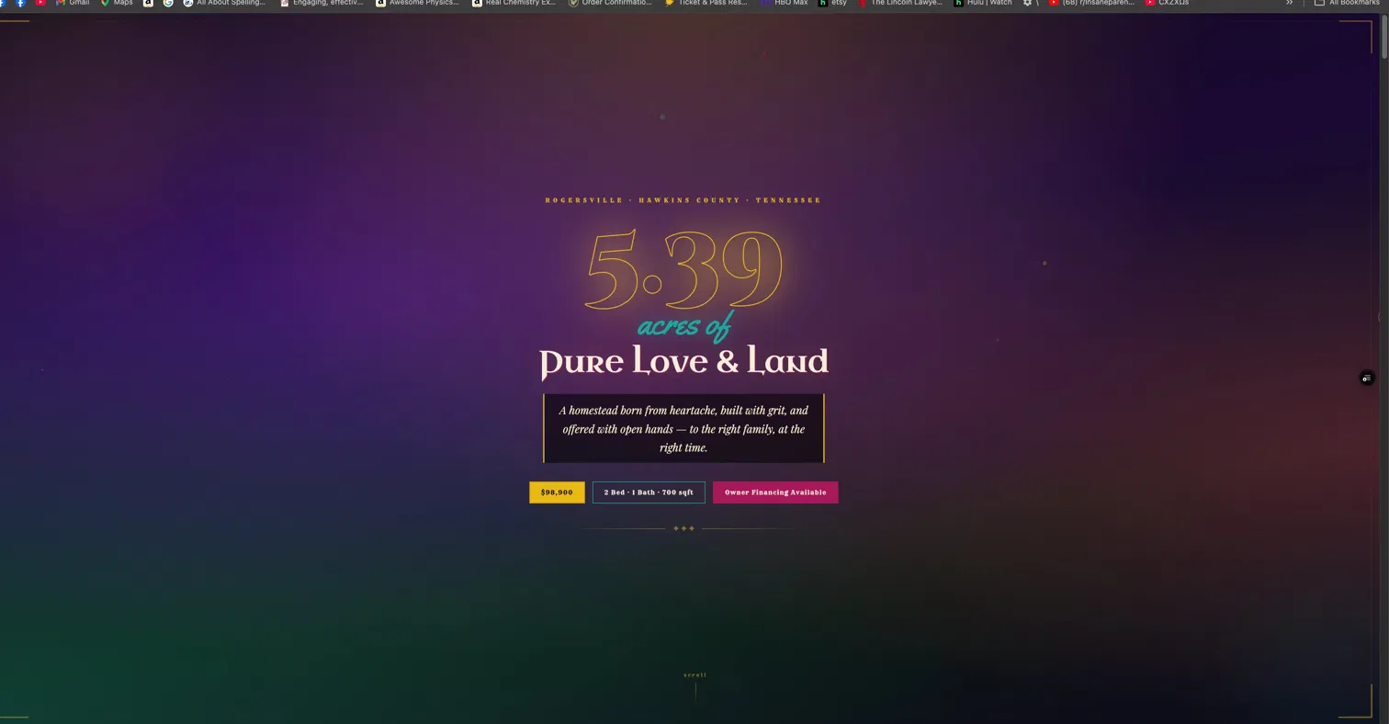Screen dimensions: 1389x724
Task: Open the Facebook bookmark icon
Action: pyautogui.click(x=20, y=3)
